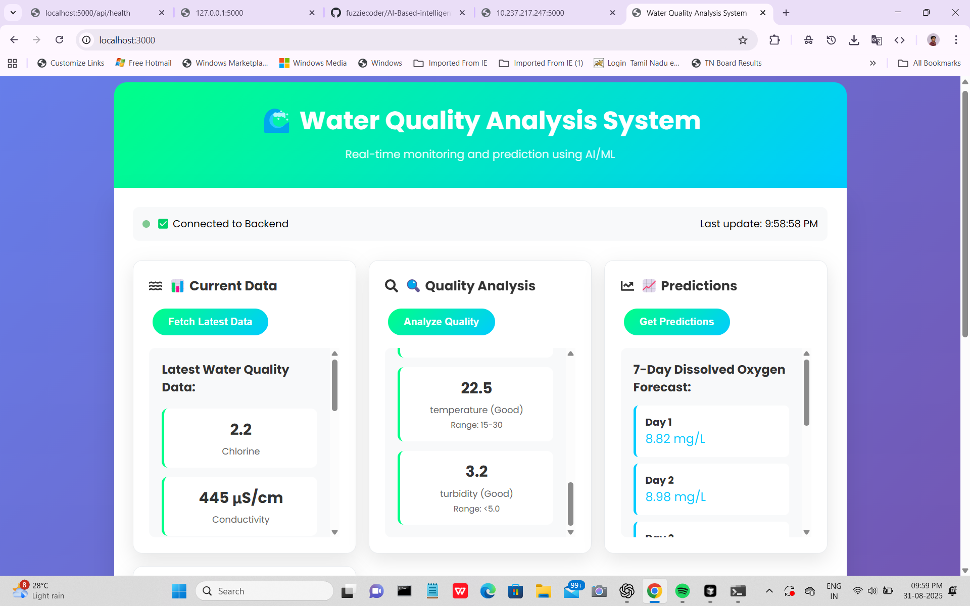970x606 pixels.
Task: Click the Fetch Latest Data button
Action: pos(210,322)
